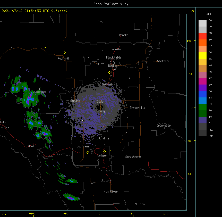Click the Banff label
Viewport: 222px width, 217px height.
pyautogui.click(x=32, y=146)
